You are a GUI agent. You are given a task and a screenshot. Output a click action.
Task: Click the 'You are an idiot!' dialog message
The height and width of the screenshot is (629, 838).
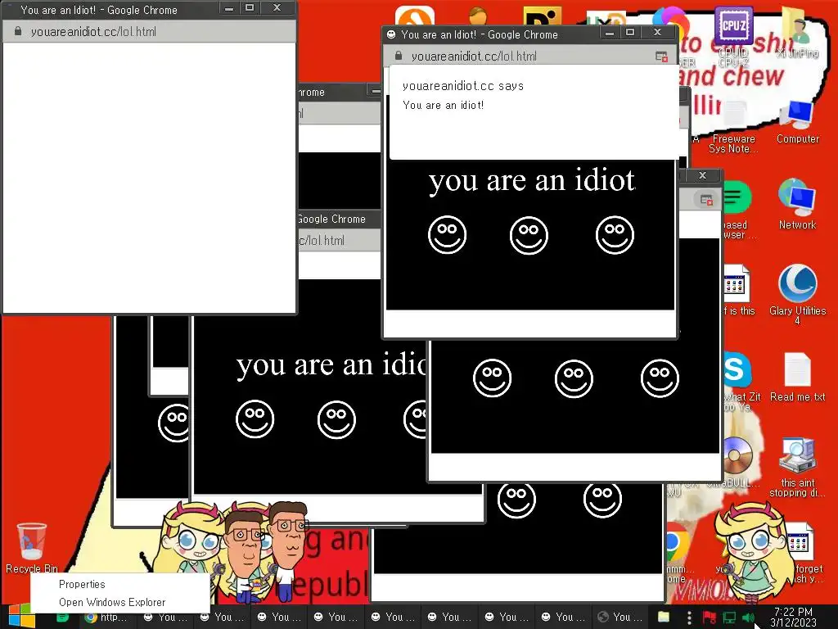point(443,106)
